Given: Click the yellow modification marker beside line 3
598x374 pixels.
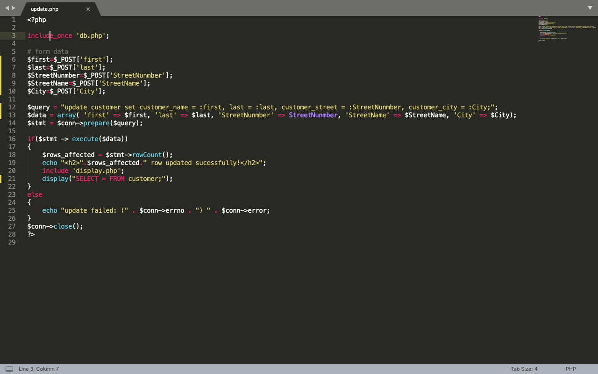Looking at the screenshot, I should 1,36.
